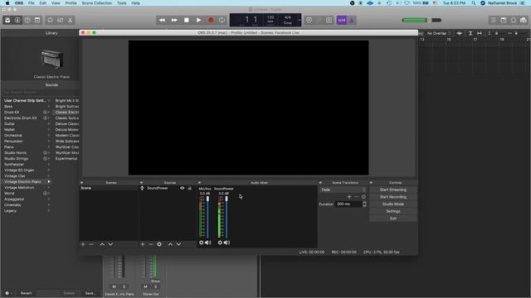The width and height of the screenshot is (531, 298).
Task: Mute the Classic Electric Piano channel strip
Action: point(114,286)
